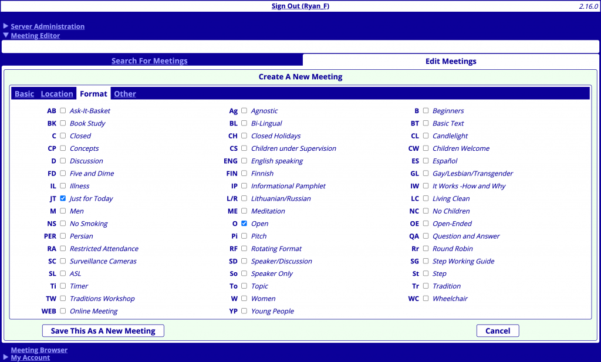The height and width of the screenshot is (362, 601).
Task: Enable the Finnish checkbox
Action: (x=244, y=173)
